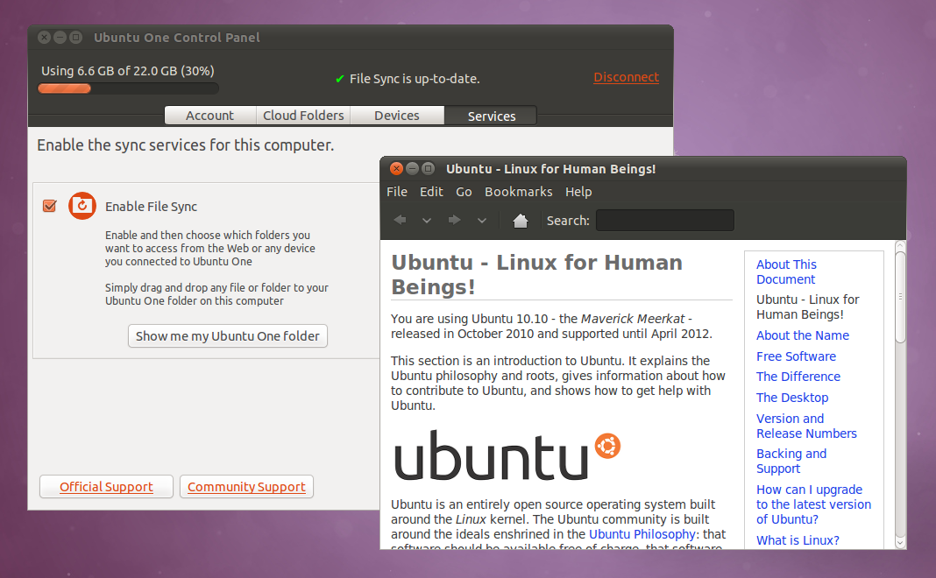Open the Bookmarks menu
The height and width of the screenshot is (578, 936).
518,192
